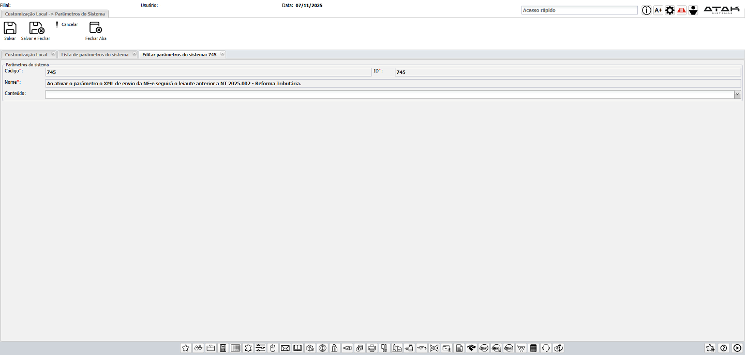Click the mouse icon in bottom toolbar
Screen dimensions: 745x355
click(x=273, y=348)
